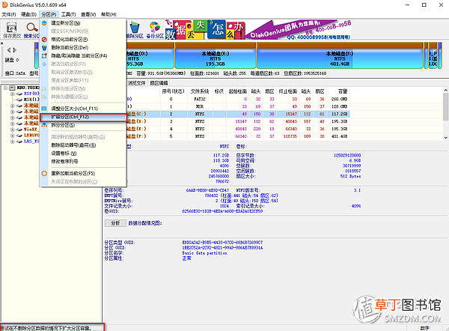Click the 文件系统 column header

(200, 91)
